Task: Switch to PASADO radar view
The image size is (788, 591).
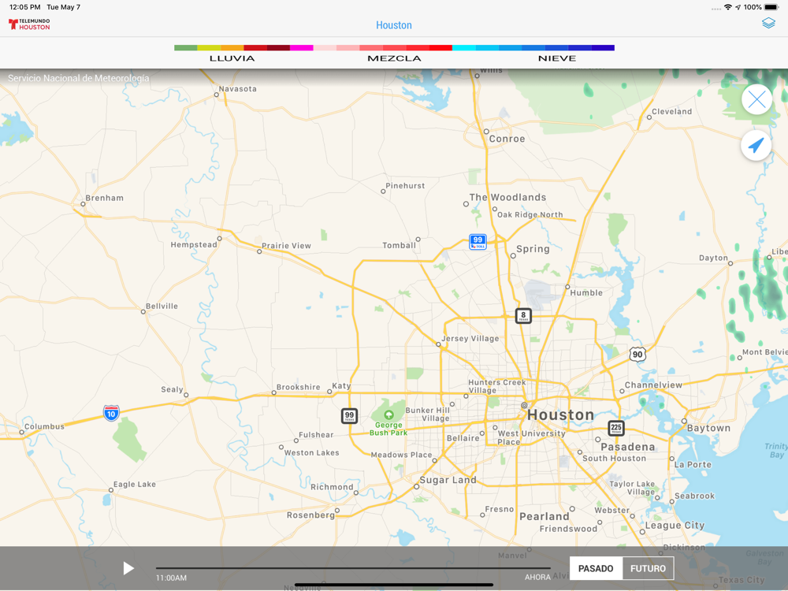Action: click(596, 568)
